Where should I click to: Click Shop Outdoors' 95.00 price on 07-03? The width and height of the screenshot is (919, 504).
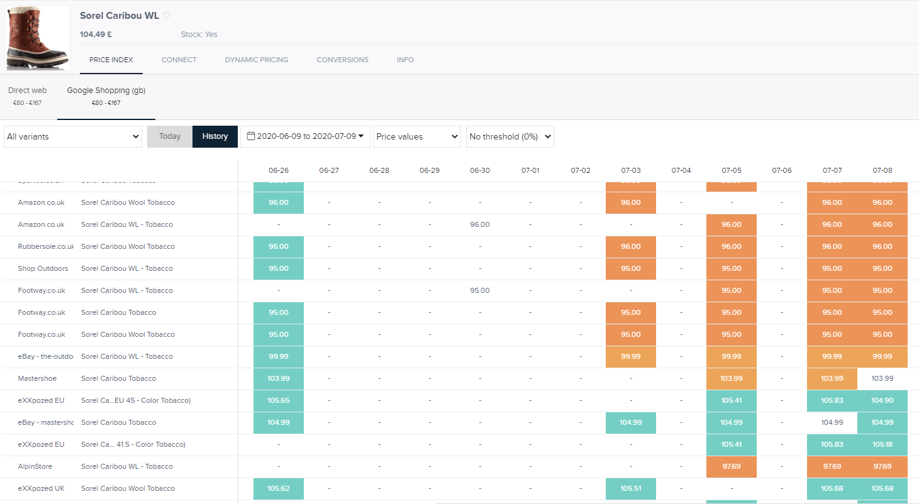point(631,269)
